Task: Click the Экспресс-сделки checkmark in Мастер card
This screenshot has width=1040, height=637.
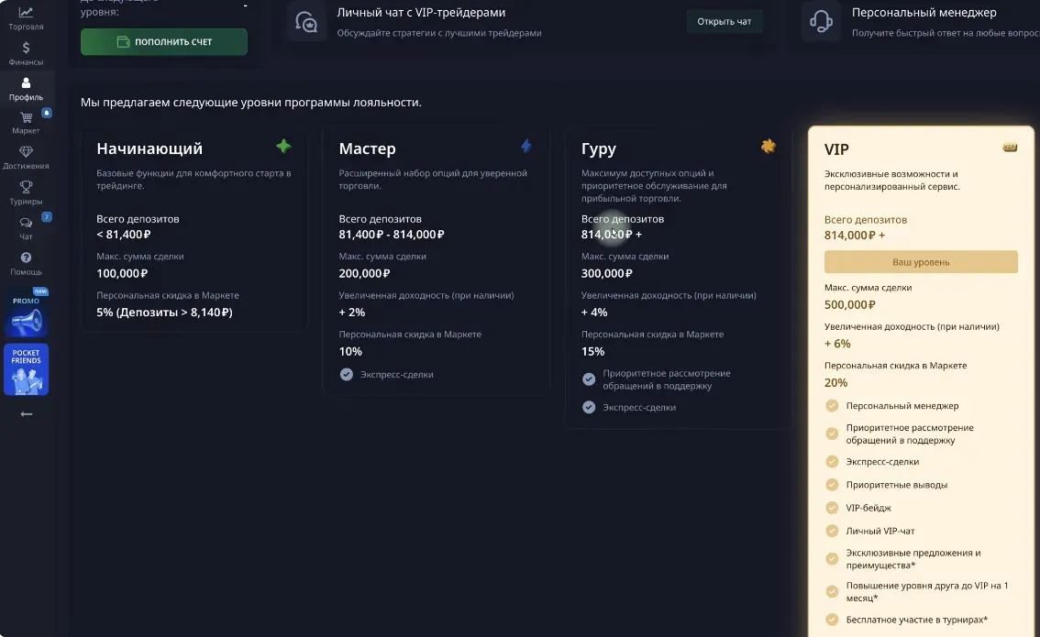Action: click(346, 374)
